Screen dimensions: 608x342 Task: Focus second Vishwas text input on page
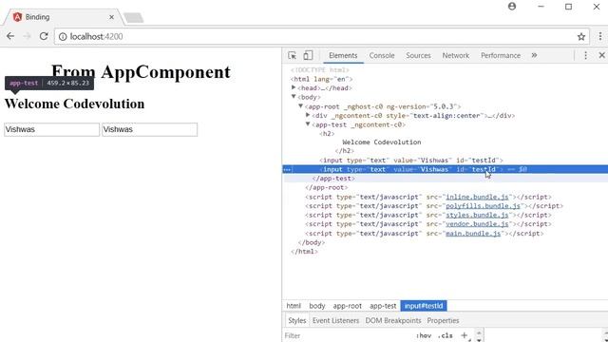(x=149, y=129)
